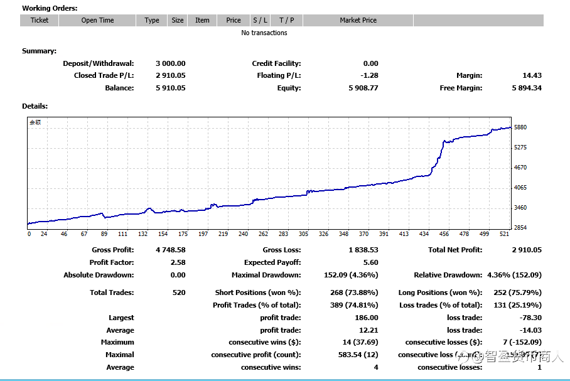Select the Type column header

pos(152,20)
